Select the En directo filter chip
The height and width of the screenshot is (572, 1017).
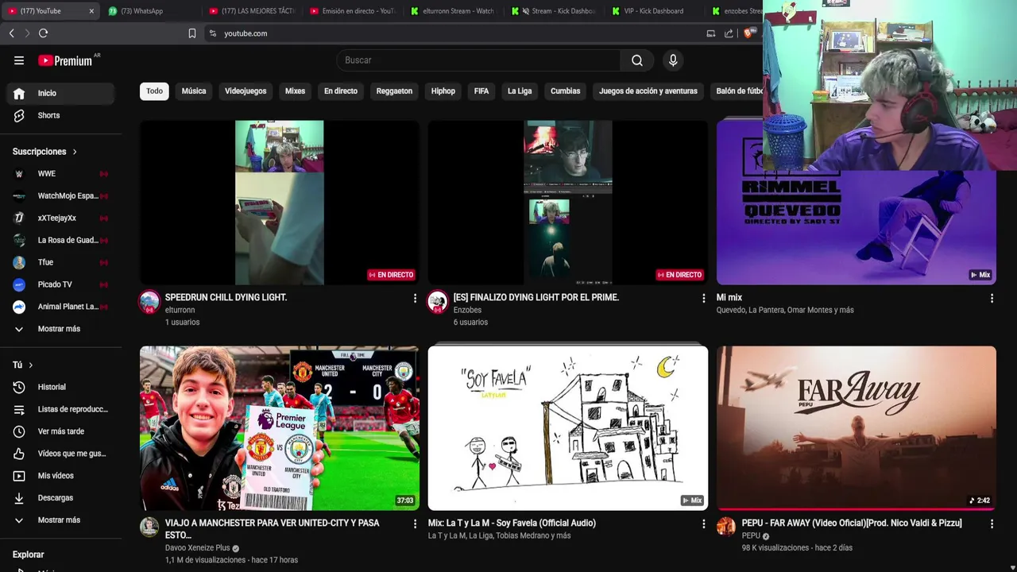coord(341,91)
